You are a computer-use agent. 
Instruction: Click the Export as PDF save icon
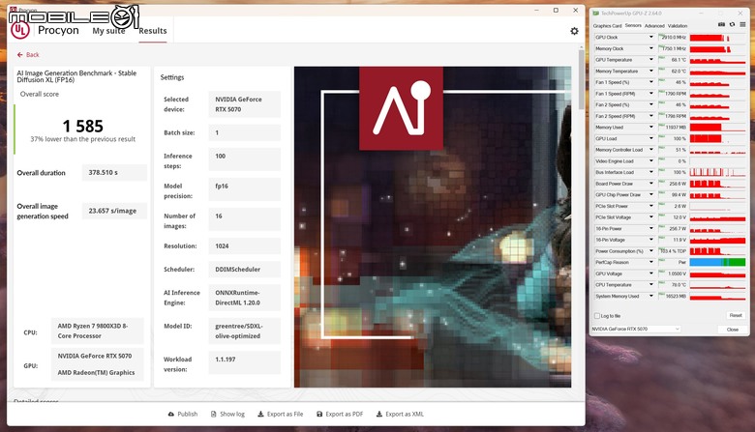point(319,414)
